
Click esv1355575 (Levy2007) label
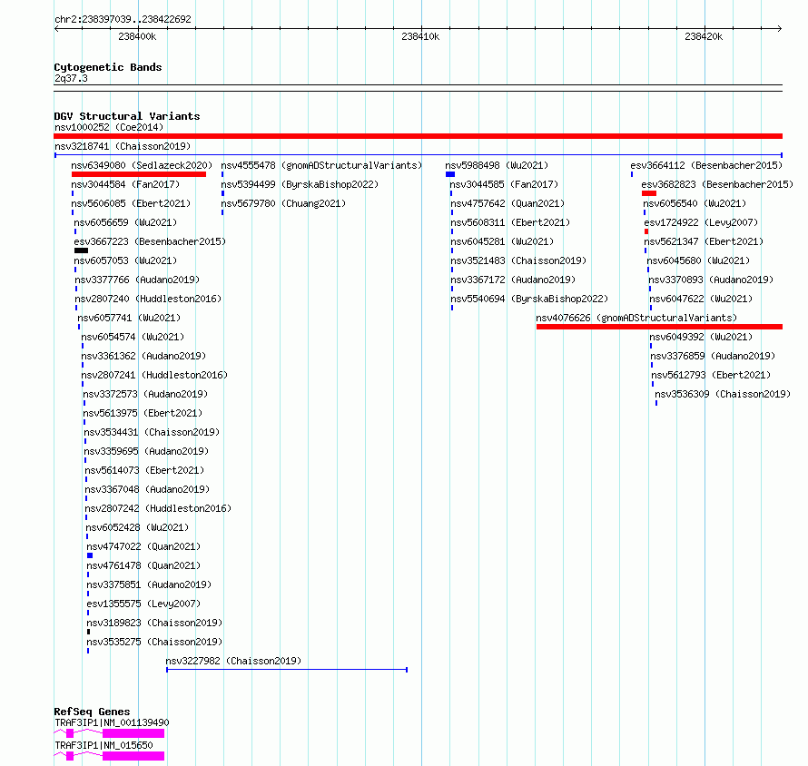[x=143, y=604]
